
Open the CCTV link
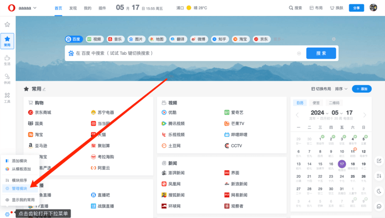coord(233,146)
